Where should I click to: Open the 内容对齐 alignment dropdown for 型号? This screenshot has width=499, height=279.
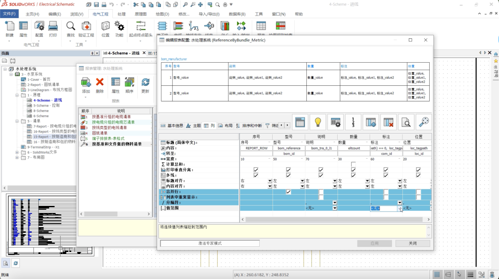coord(302,187)
